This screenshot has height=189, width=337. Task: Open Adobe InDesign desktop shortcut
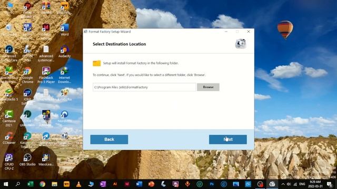[46, 31]
